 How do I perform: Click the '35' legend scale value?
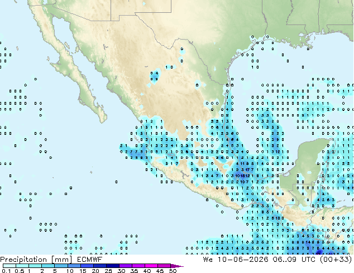tap(134, 271)
